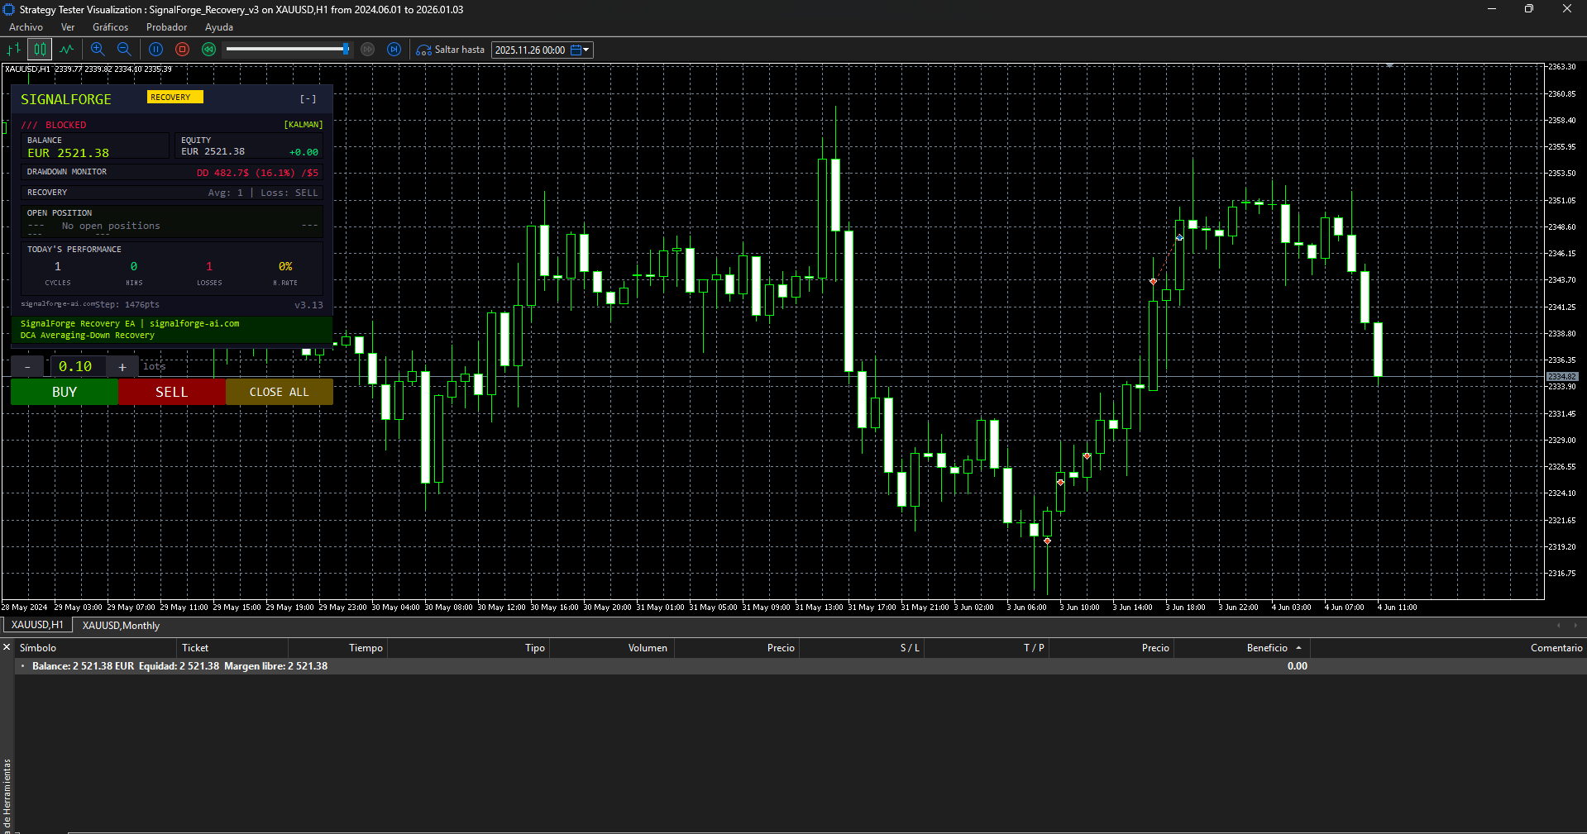Screen dimensions: 1587x834
Task: Click the CLOSE ALL button
Action: coord(280,392)
